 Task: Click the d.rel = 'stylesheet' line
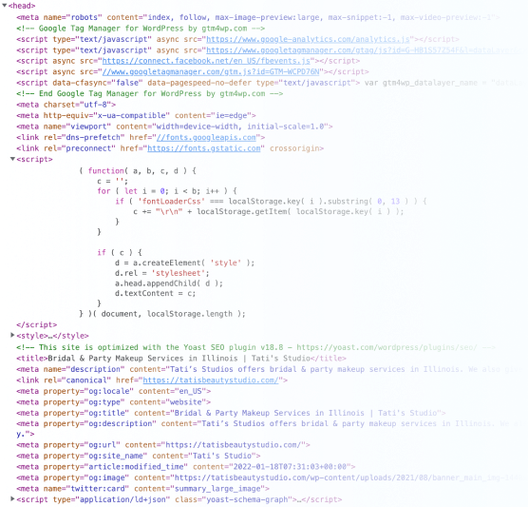click(162, 273)
